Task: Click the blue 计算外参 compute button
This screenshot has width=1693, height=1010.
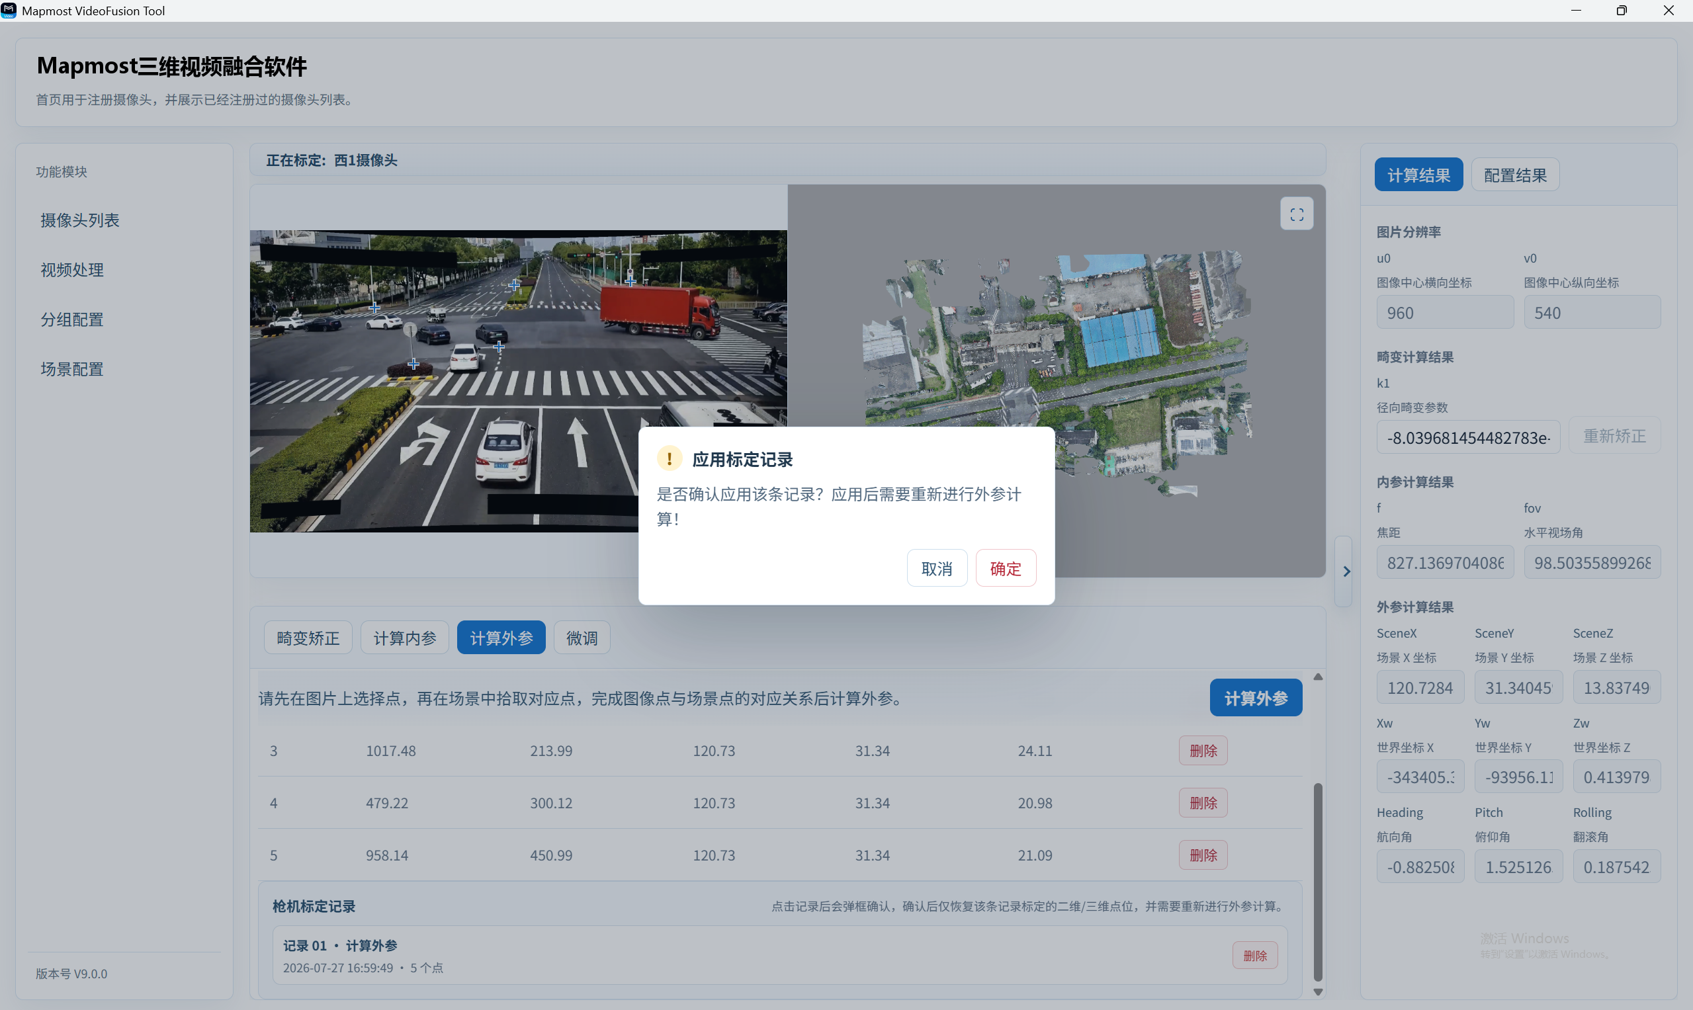Action: coord(1255,698)
